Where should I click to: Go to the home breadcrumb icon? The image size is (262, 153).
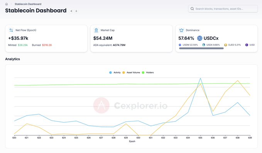[7, 4]
